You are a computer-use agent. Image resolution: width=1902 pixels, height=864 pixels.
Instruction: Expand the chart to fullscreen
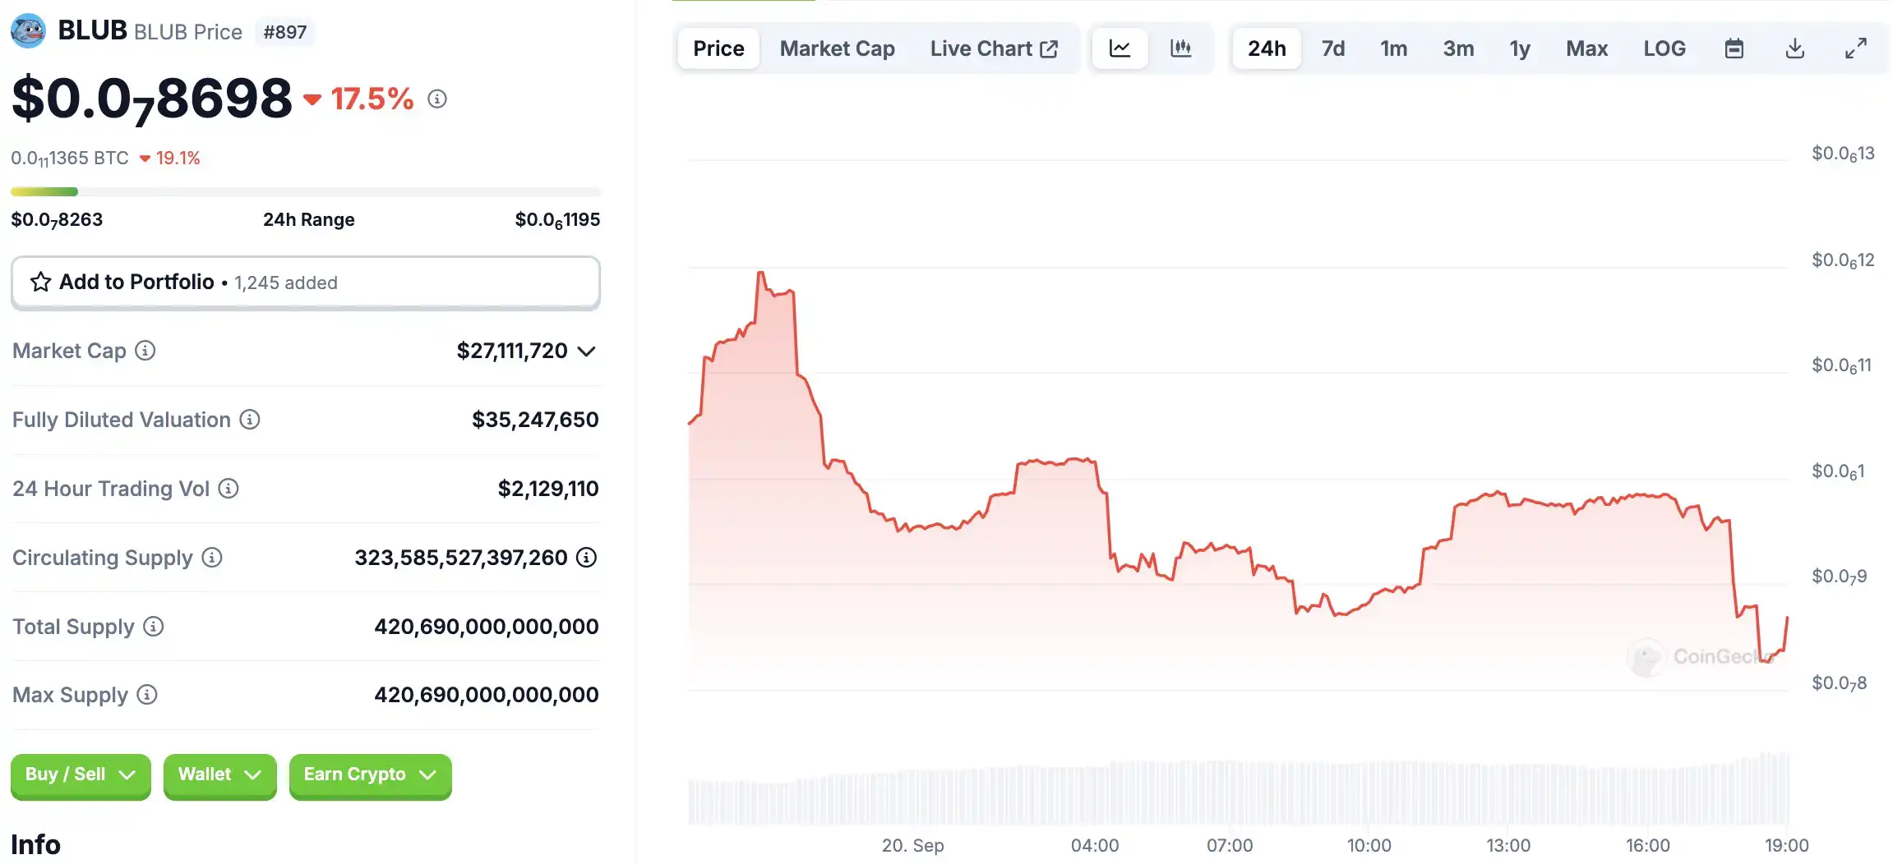pyautogui.click(x=1856, y=48)
